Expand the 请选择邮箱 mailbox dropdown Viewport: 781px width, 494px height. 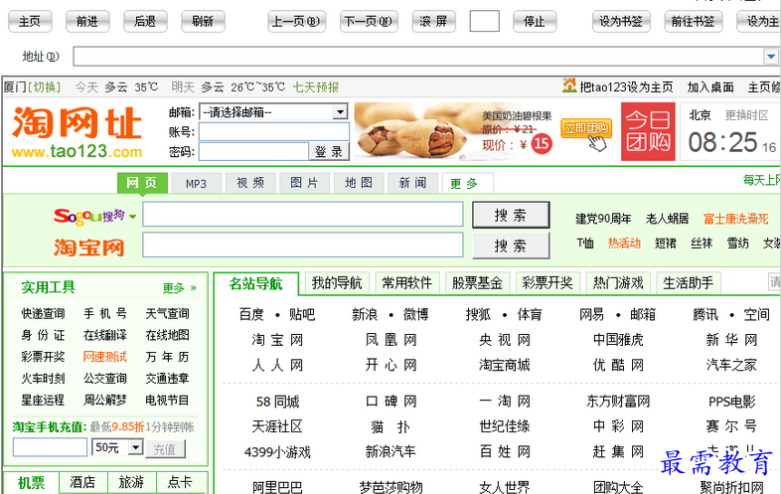(x=340, y=112)
